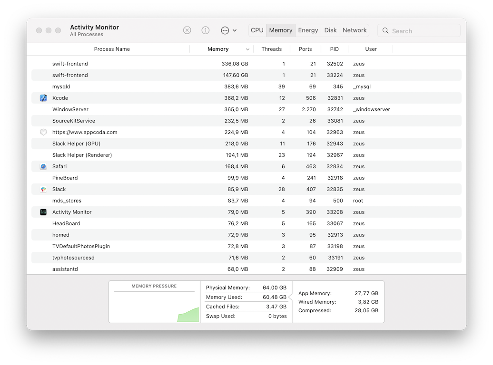Select the HeadBoard process row
Image resolution: width=493 pixels, height=365 pixels.
click(x=246, y=223)
